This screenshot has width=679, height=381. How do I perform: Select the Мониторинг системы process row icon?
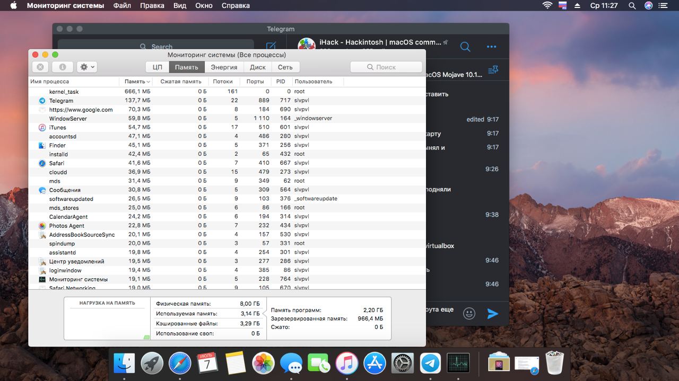(x=42, y=279)
